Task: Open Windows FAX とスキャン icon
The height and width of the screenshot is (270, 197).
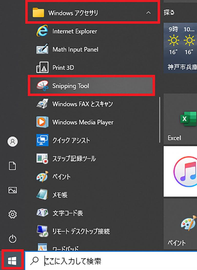Action: [42, 104]
